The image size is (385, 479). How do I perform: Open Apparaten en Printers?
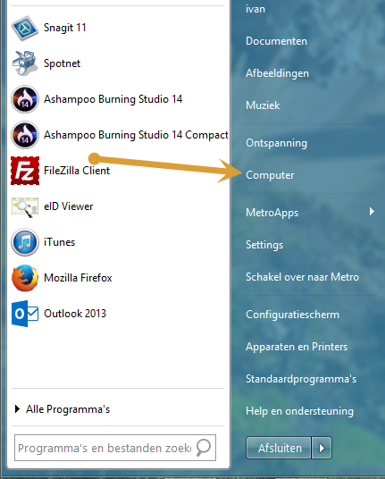(x=297, y=347)
